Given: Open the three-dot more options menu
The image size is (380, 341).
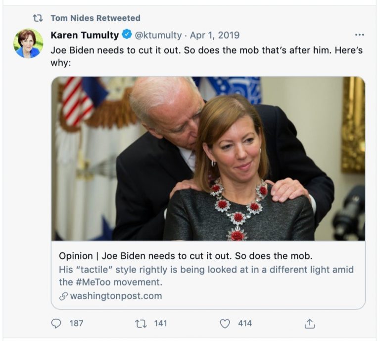Looking at the screenshot, I should (x=360, y=35).
